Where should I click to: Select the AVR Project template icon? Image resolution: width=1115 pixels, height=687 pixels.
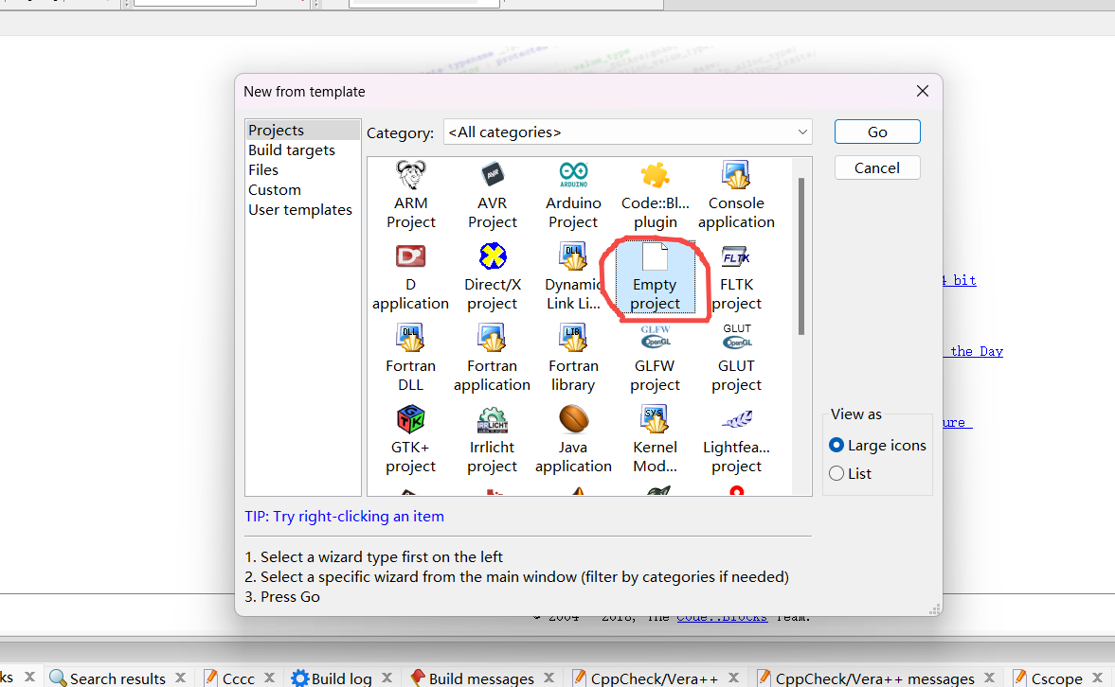tap(492, 195)
